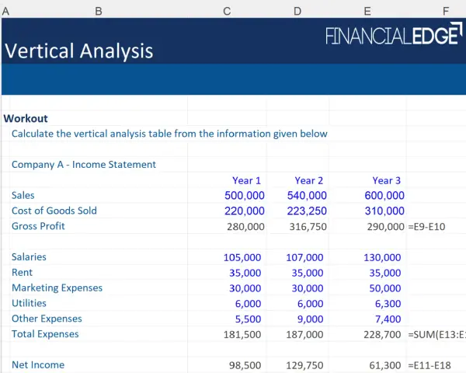The image size is (466, 373).
Task: Select Total Expenses value 228,700
Action: pos(382,335)
